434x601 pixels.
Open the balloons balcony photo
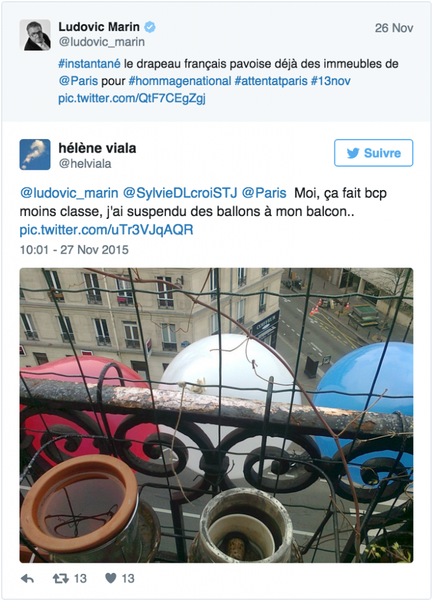tap(216, 415)
